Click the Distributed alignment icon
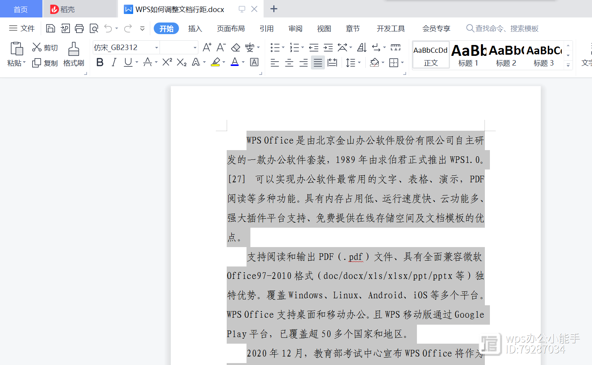 coord(332,62)
